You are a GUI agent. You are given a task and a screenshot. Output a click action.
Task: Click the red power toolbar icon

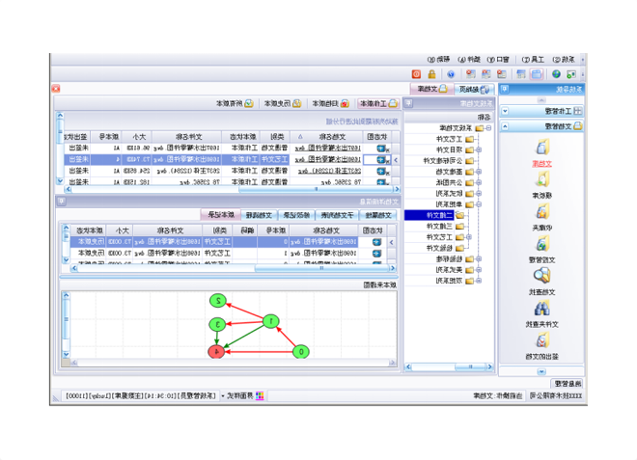416,73
